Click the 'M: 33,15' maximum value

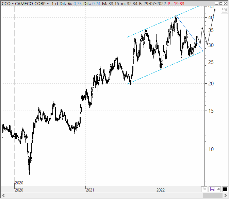[111, 3]
